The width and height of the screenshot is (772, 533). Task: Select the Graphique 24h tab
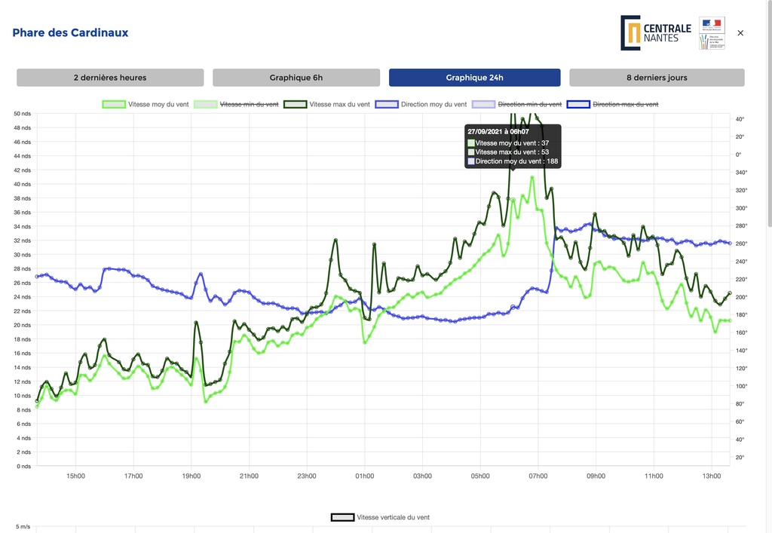coord(475,77)
